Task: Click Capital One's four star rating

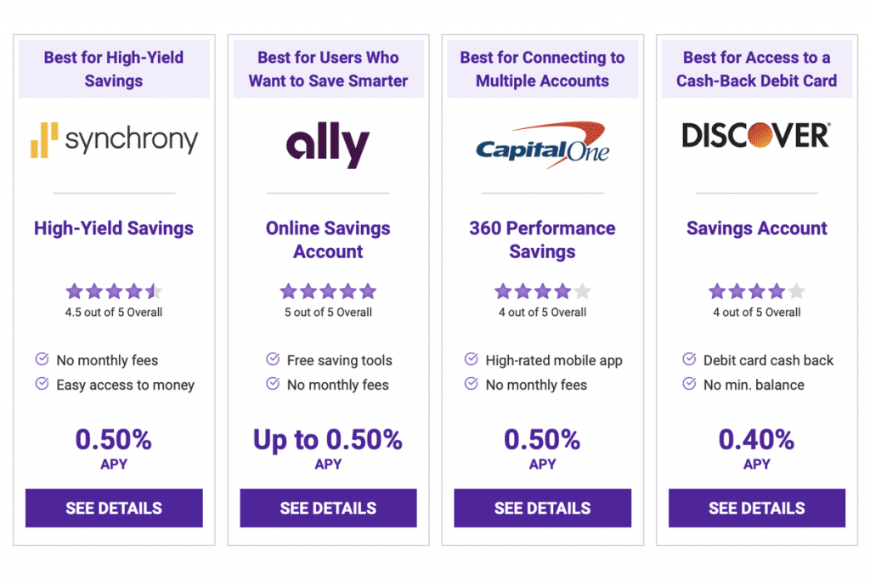Action: (542, 292)
